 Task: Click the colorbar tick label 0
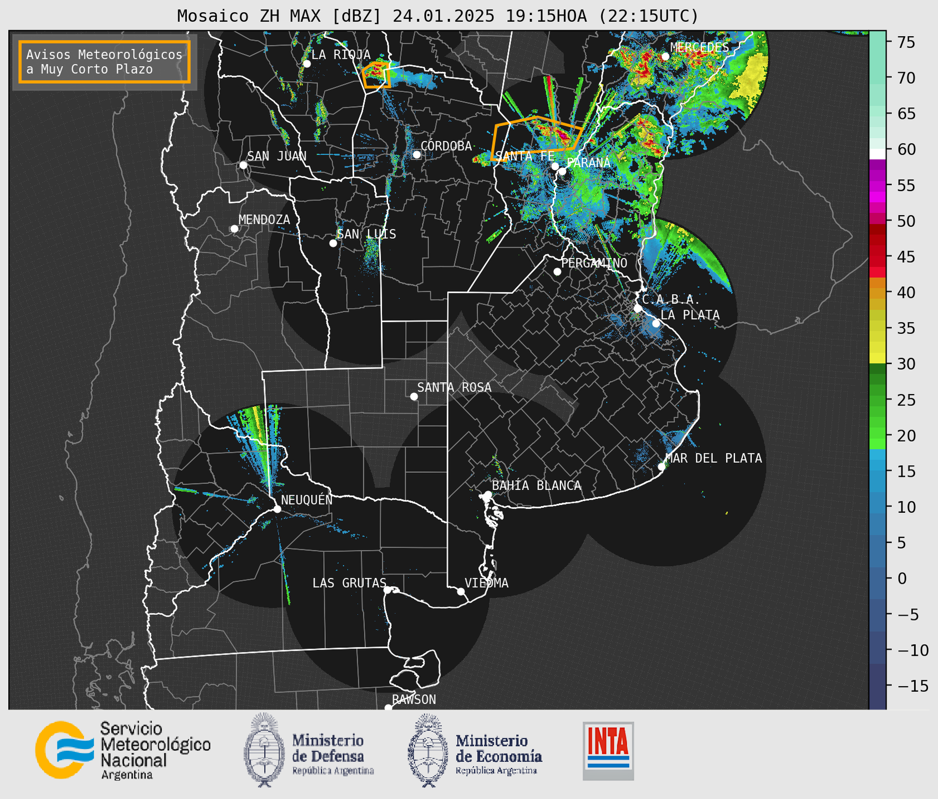902,578
